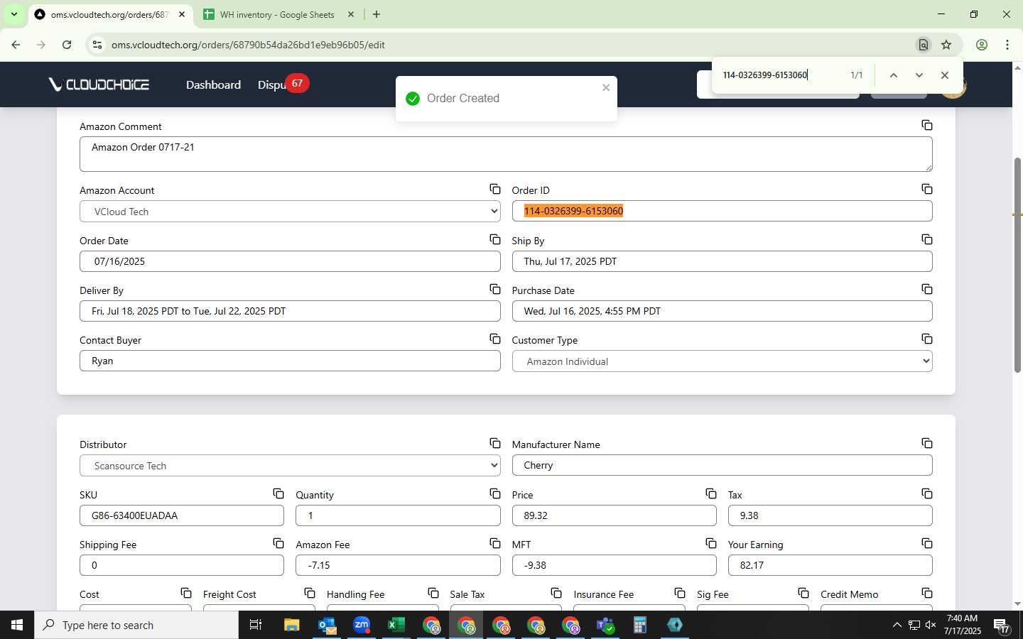1023x639 pixels.
Task: Copy the SKU value
Action: (278, 493)
